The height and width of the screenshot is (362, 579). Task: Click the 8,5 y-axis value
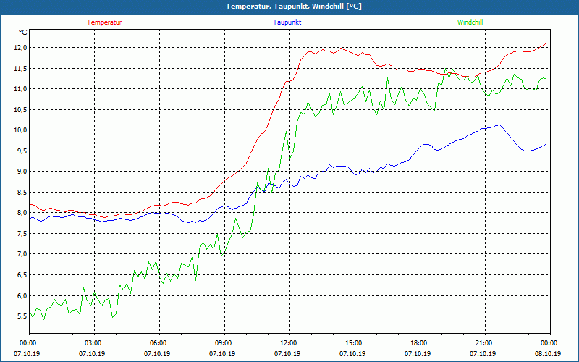coord(22,192)
